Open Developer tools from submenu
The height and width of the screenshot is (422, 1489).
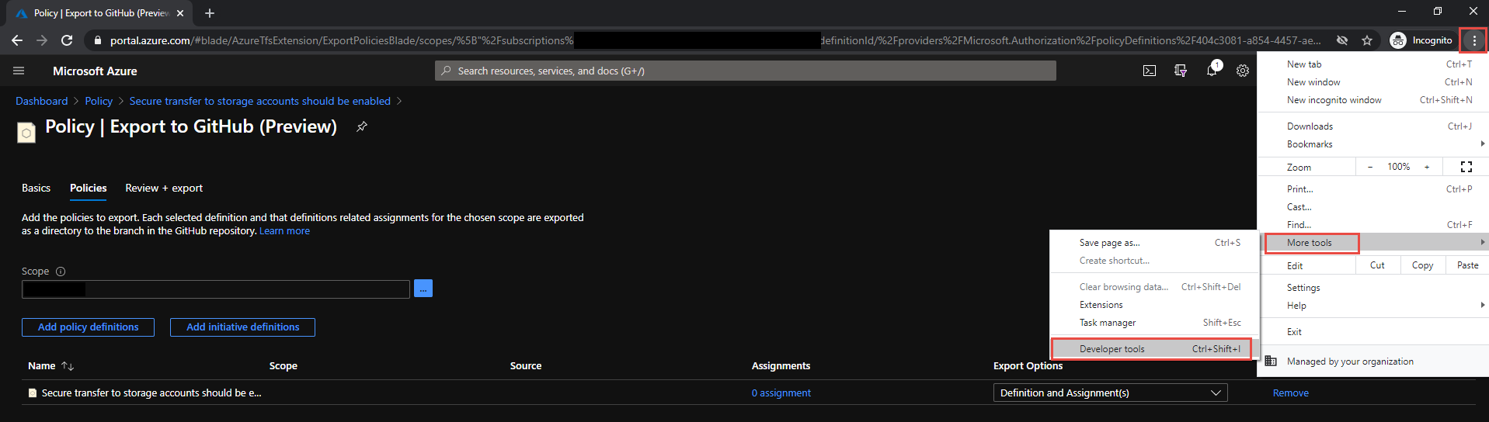point(1153,349)
